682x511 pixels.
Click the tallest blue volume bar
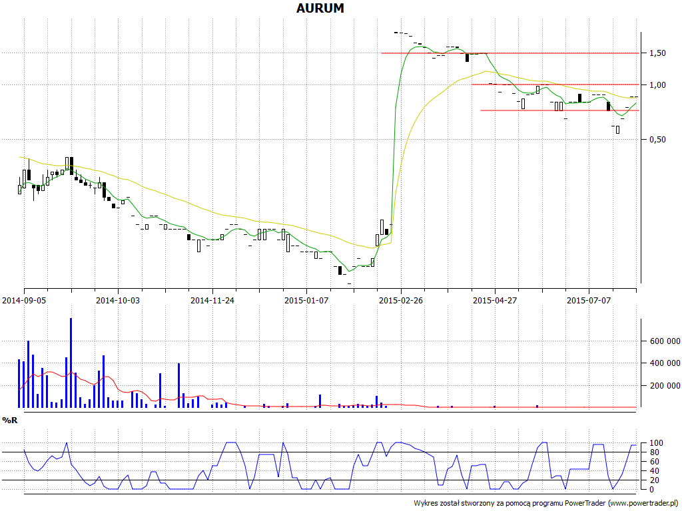click(x=71, y=363)
